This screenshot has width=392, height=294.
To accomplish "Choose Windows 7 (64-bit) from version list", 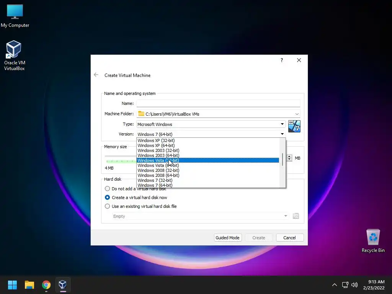I will (x=208, y=185).
